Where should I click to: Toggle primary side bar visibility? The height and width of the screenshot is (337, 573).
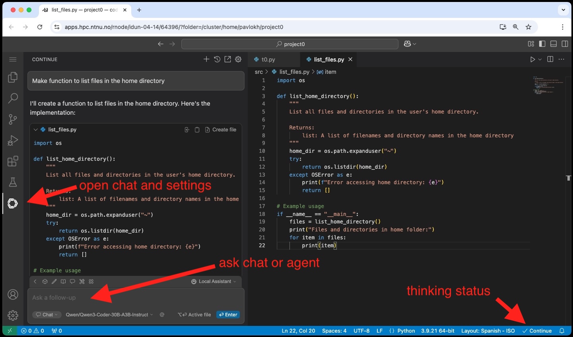542,44
